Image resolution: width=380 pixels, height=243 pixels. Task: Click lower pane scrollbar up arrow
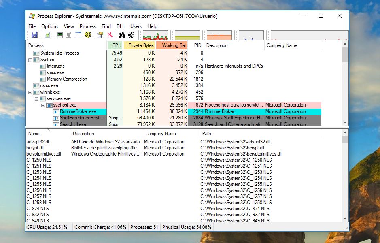tap(345, 132)
